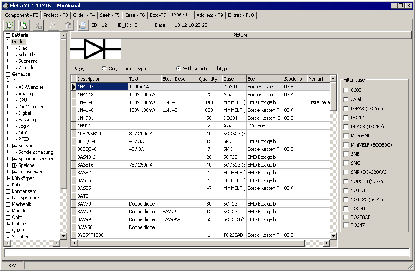Expand the Speicher tree node
The height and width of the screenshot is (271, 415).
point(15,166)
